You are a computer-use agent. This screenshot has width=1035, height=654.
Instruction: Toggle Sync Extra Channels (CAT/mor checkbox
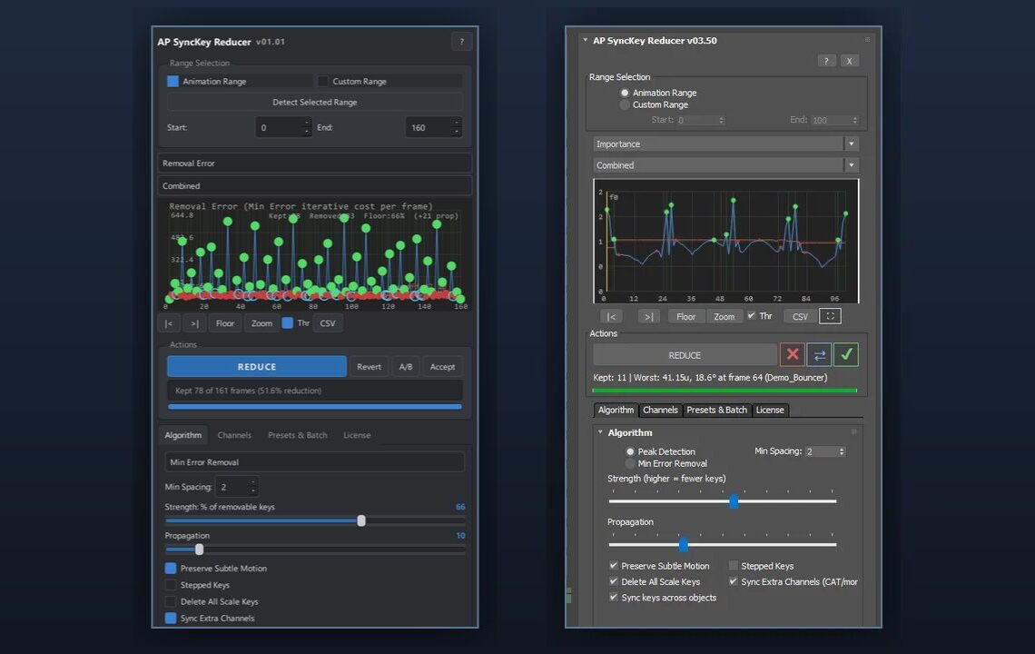pos(734,581)
